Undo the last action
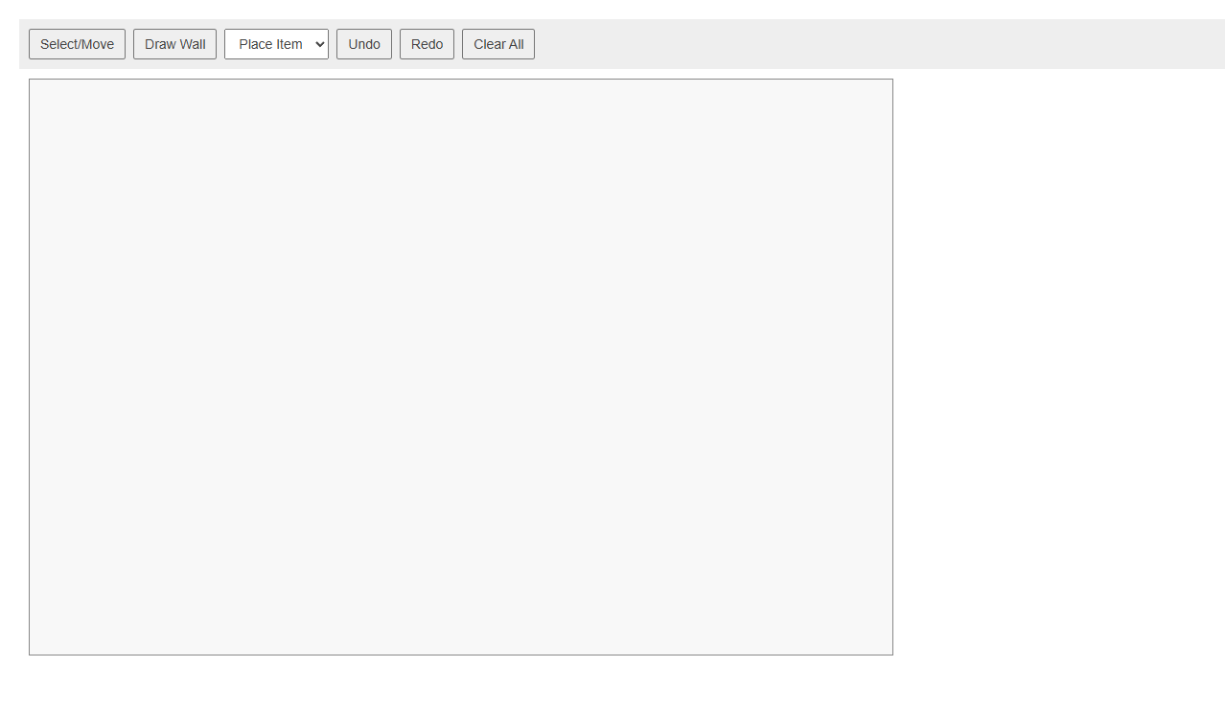 point(363,44)
